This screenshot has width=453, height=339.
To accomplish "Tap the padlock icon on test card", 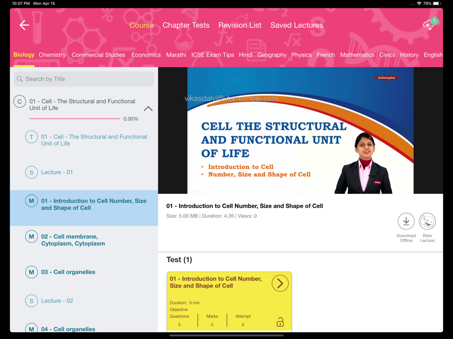I will (x=280, y=322).
